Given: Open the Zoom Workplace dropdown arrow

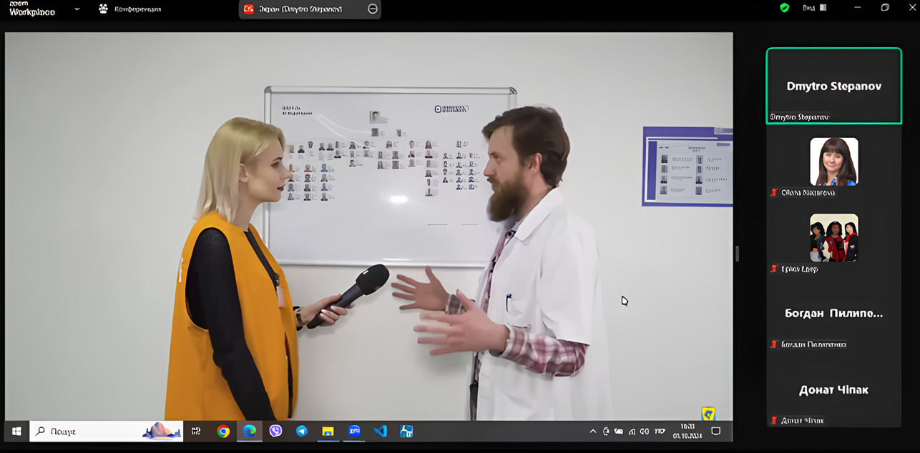Looking at the screenshot, I should pyautogui.click(x=77, y=9).
